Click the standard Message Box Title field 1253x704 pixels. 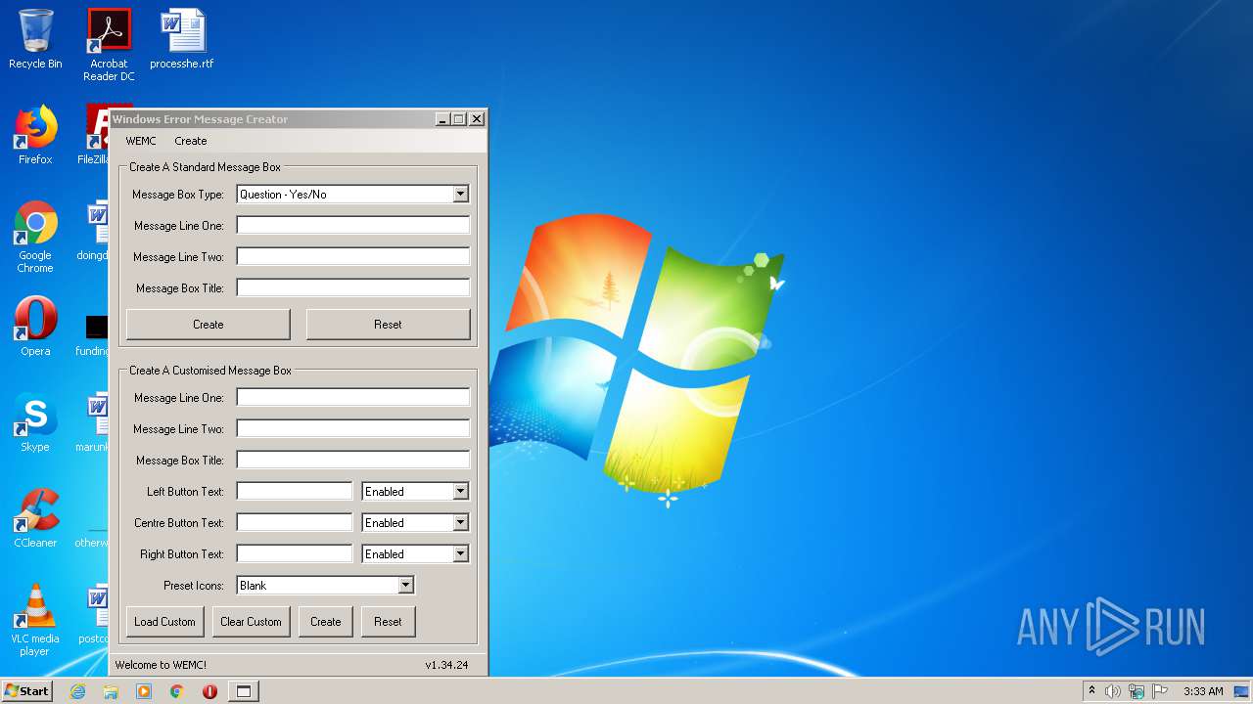pyautogui.click(x=353, y=288)
